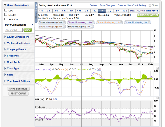Image resolution: width=165 pixels, height=127 pixels.
Task: Enable the Dow comparison checkbox
Action: click(x=6, y=10)
